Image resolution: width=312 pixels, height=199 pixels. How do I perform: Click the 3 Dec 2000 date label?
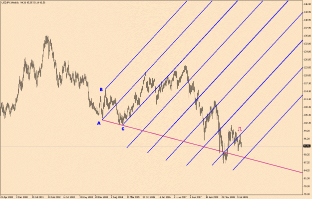click(22, 197)
